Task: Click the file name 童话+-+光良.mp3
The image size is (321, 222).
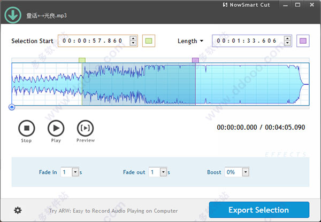Action: tap(47, 15)
